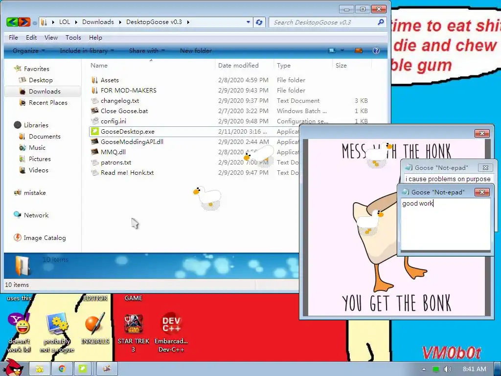Open INKBALLS desktop shortcut
The width and height of the screenshot is (501, 376).
(x=95, y=329)
